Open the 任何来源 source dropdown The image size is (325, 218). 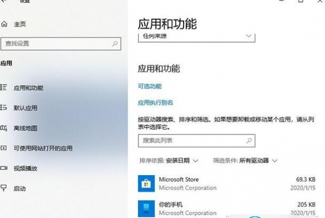197,37
